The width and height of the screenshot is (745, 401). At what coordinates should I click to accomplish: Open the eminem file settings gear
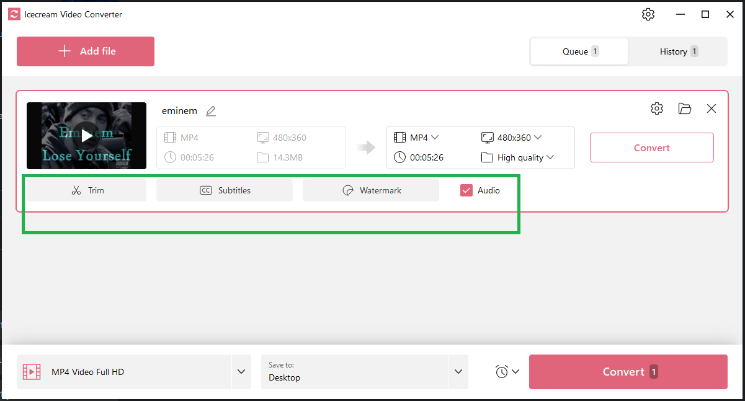tap(657, 108)
